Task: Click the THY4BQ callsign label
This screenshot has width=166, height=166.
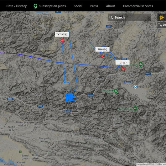Action: pos(102,49)
